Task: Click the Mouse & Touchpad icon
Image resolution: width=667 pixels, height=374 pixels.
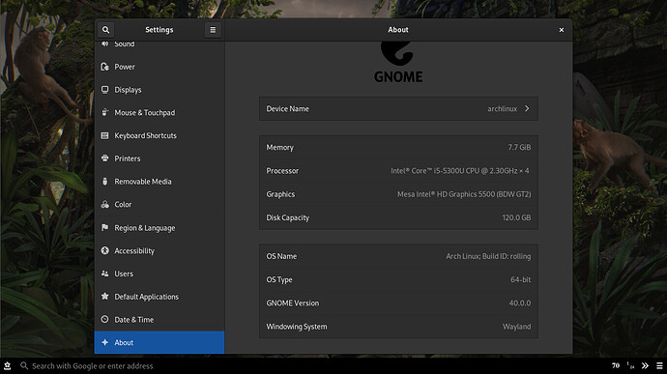Action: (104, 112)
